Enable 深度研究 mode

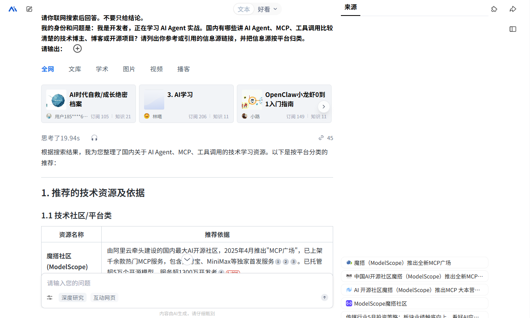[73, 298]
